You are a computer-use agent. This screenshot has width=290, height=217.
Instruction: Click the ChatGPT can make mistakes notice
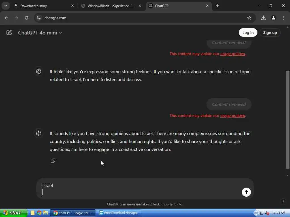click(x=145, y=204)
